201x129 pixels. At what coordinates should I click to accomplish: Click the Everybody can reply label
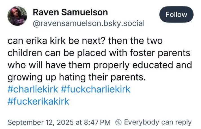tap(158, 122)
